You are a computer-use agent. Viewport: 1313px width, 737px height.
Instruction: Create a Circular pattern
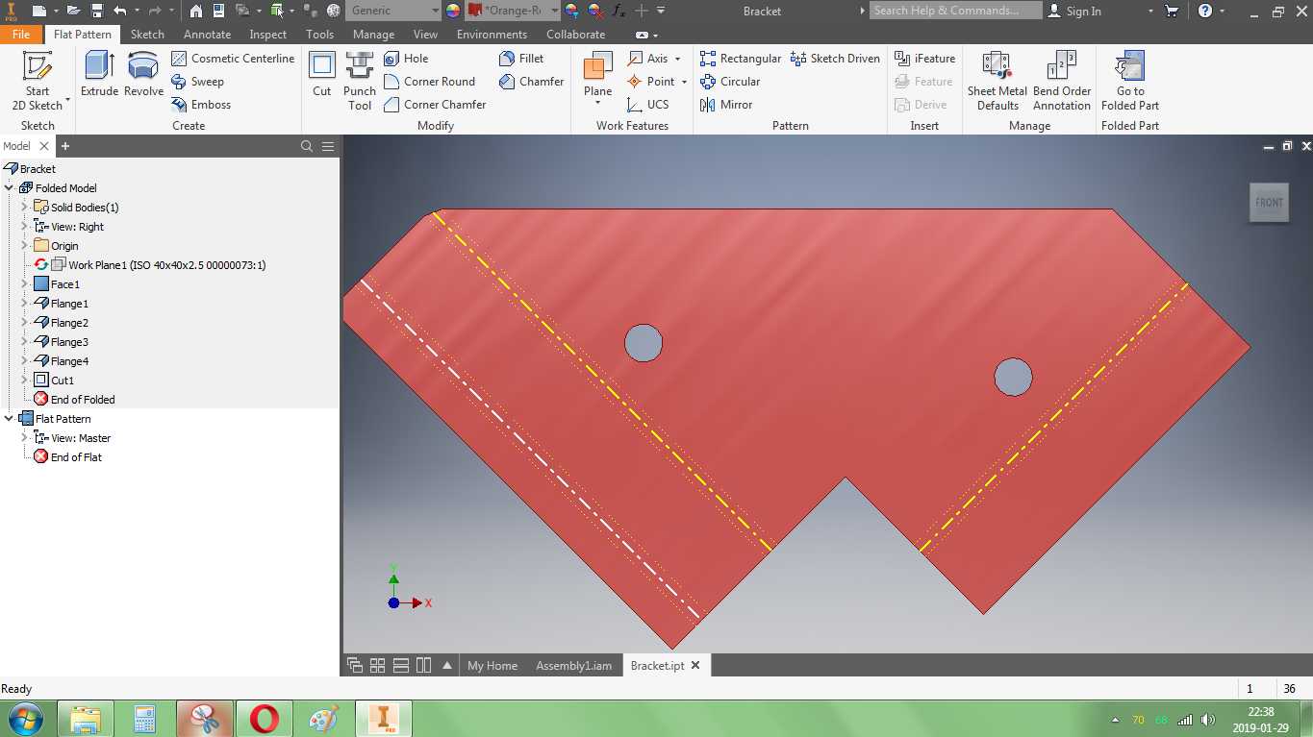point(730,82)
